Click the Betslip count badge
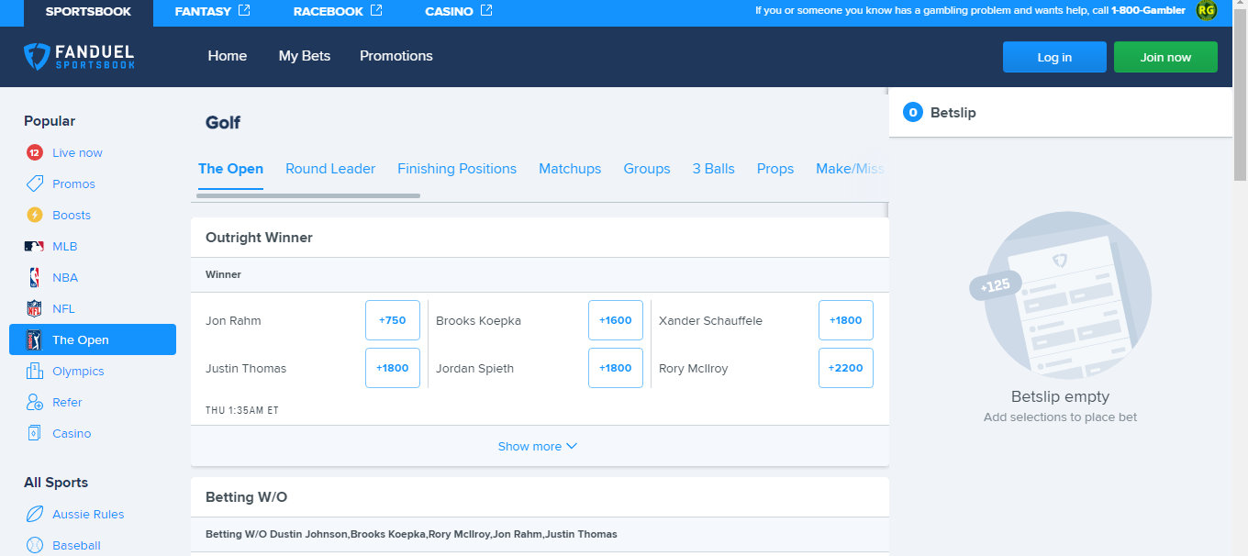 913,113
